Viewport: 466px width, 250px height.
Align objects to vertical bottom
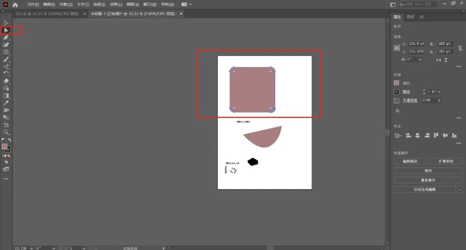tap(454, 135)
